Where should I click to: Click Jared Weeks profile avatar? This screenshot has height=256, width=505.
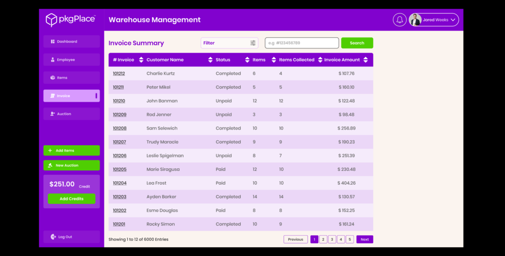point(415,20)
